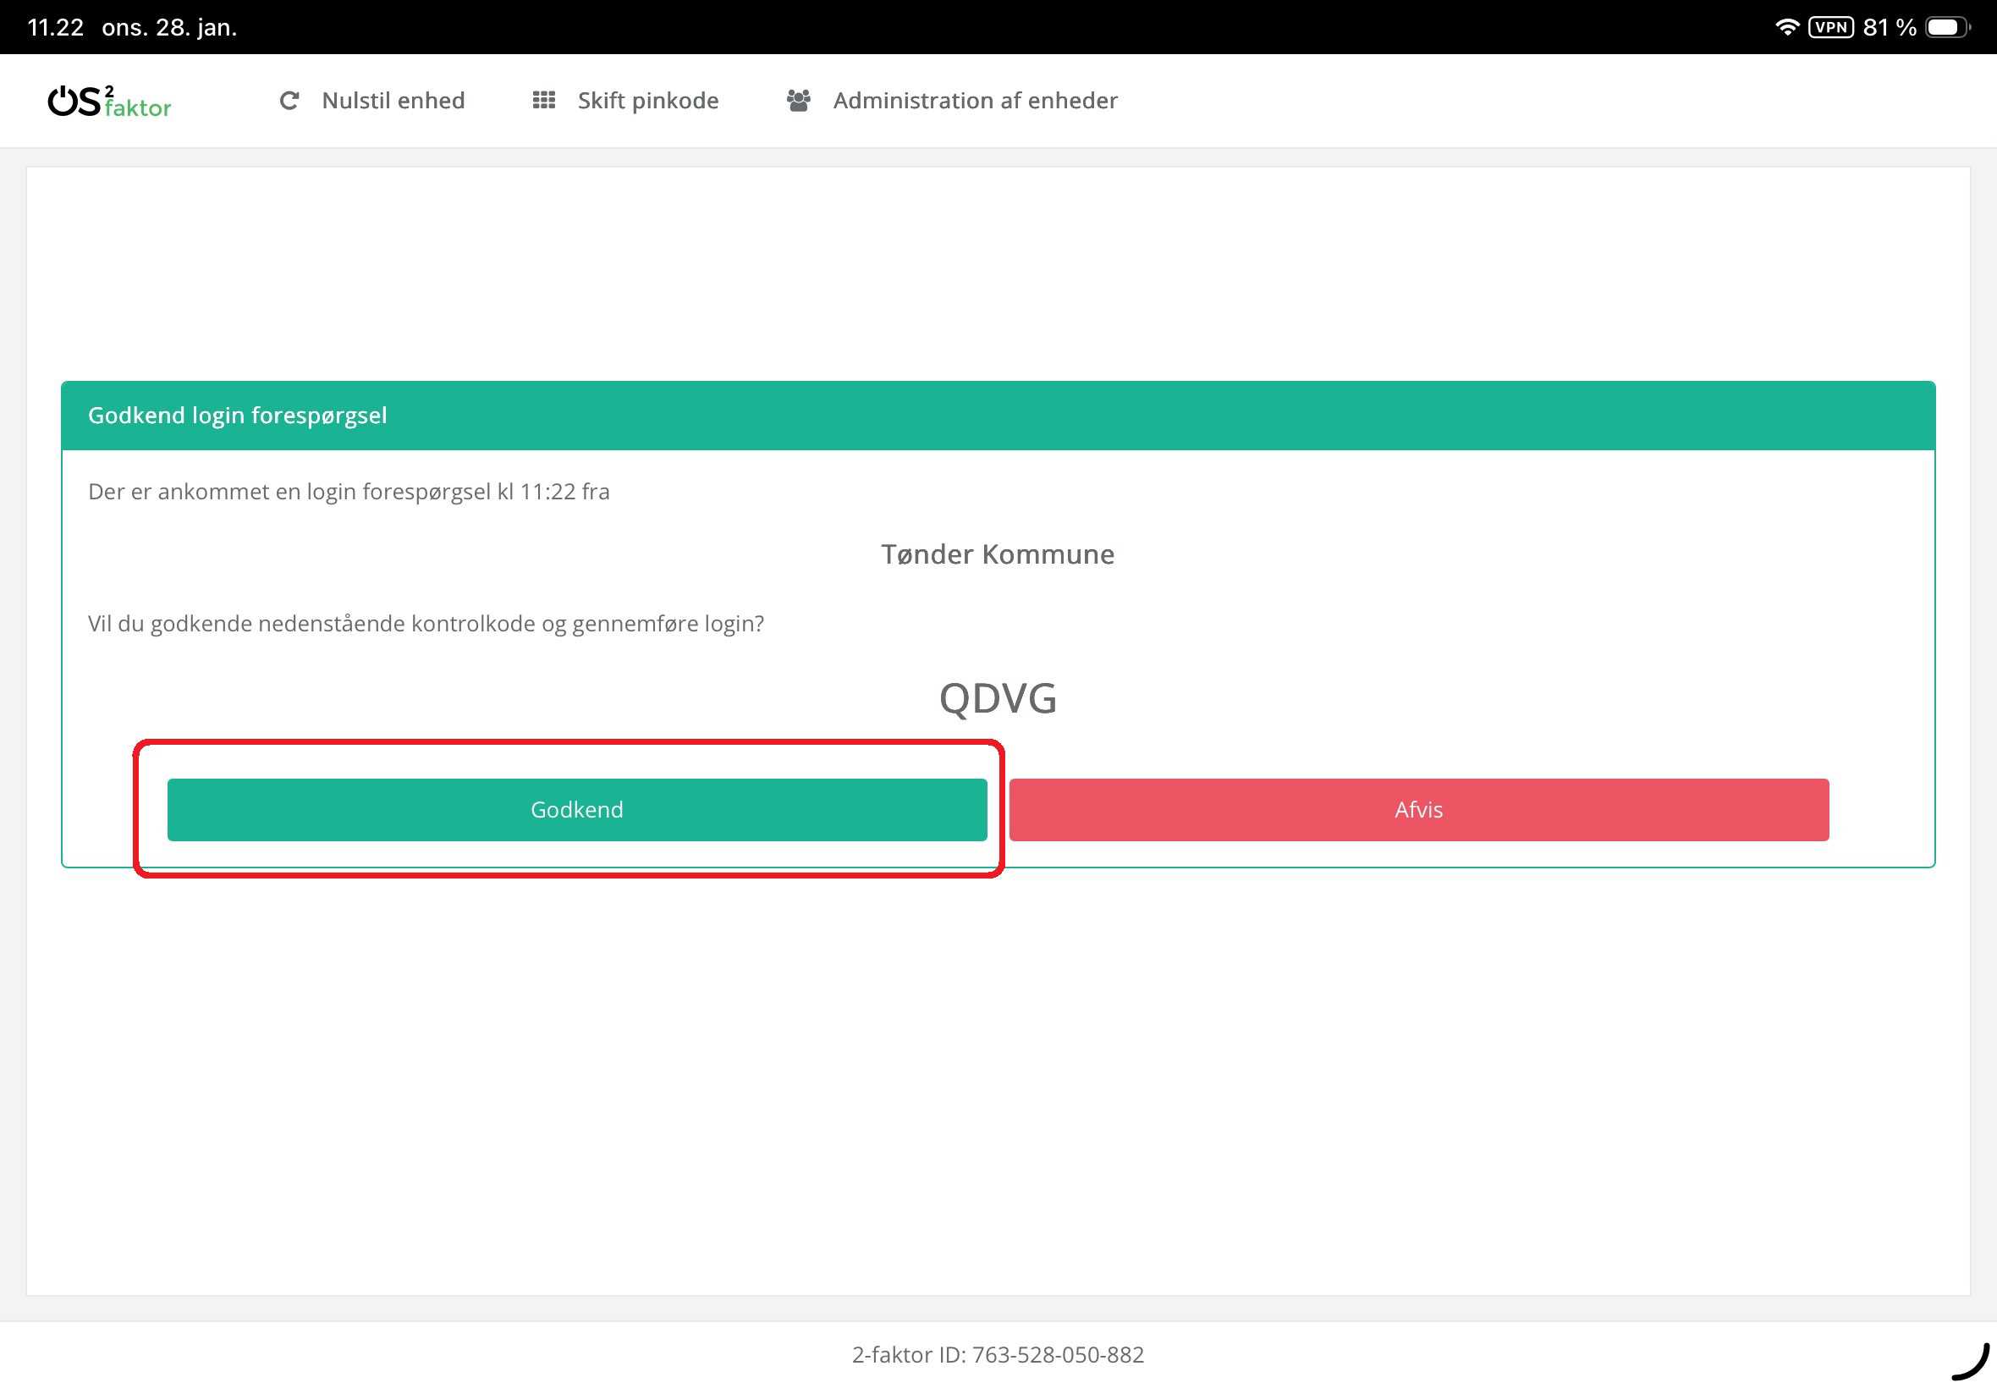The width and height of the screenshot is (1997, 1388).
Task: Open Skift pinkode menu item
Action: tap(647, 101)
